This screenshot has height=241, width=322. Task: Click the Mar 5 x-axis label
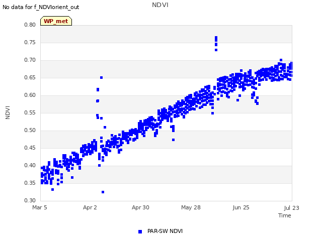click(40, 207)
